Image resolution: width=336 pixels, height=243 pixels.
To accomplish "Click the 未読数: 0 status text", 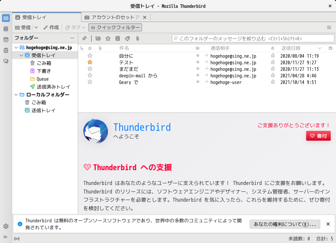I will coord(299,238).
